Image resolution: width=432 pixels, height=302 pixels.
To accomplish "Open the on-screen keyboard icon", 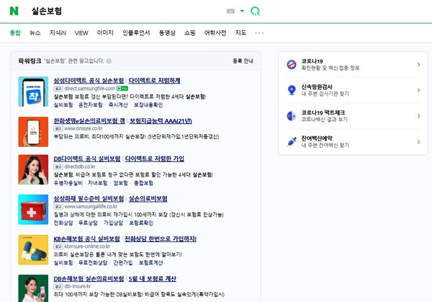I will [x=230, y=11].
